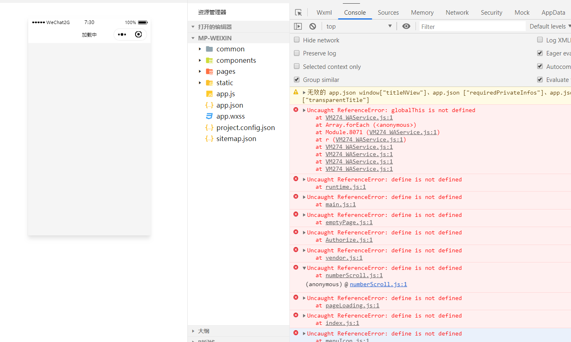Open the Mock tab
Viewport: 571px width, 342px height.
coord(522,13)
